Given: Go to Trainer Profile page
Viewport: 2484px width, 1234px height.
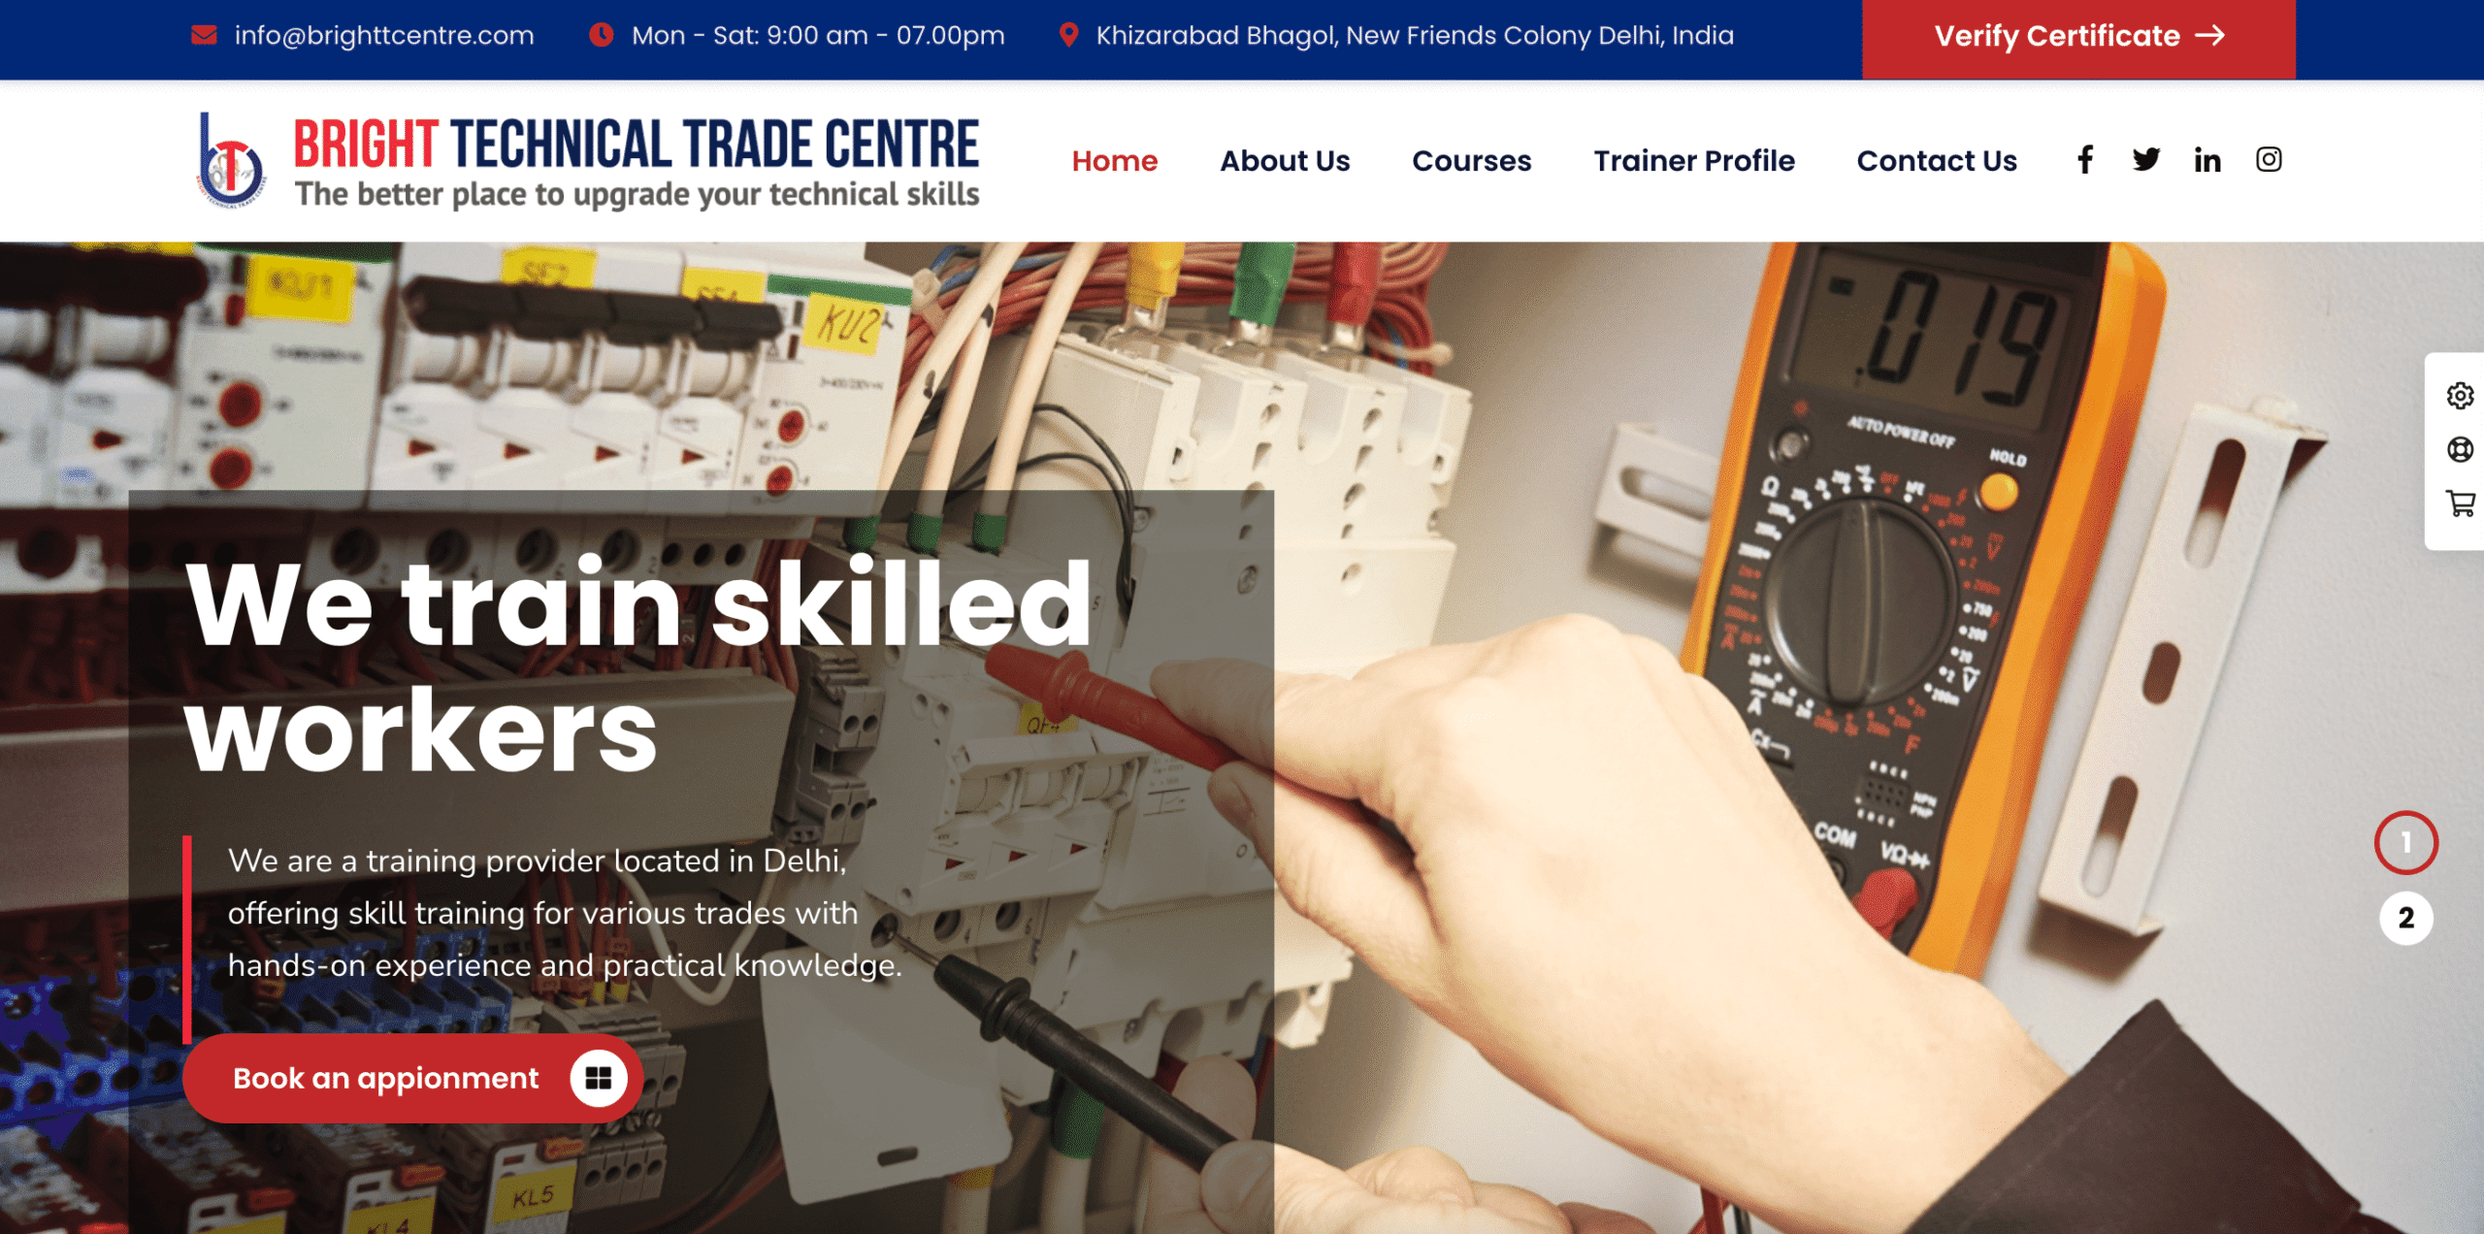Looking at the screenshot, I should (1694, 161).
